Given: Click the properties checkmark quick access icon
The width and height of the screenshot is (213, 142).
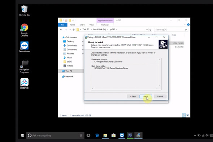Looking at the screenshot, I should [66, 20].
